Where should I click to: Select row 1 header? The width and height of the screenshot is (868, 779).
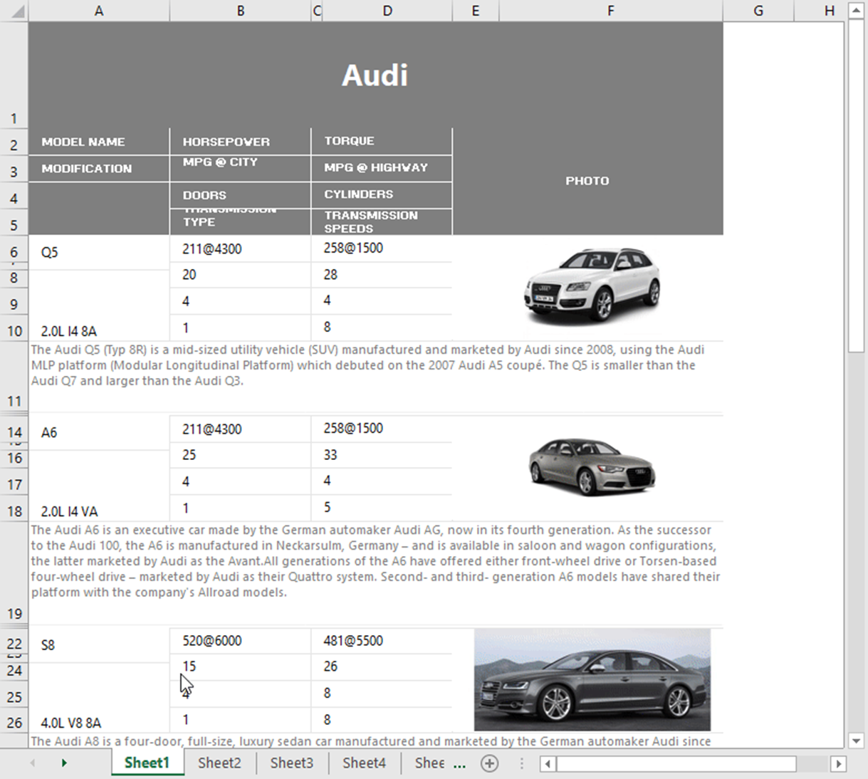click(x=14, y=75)
